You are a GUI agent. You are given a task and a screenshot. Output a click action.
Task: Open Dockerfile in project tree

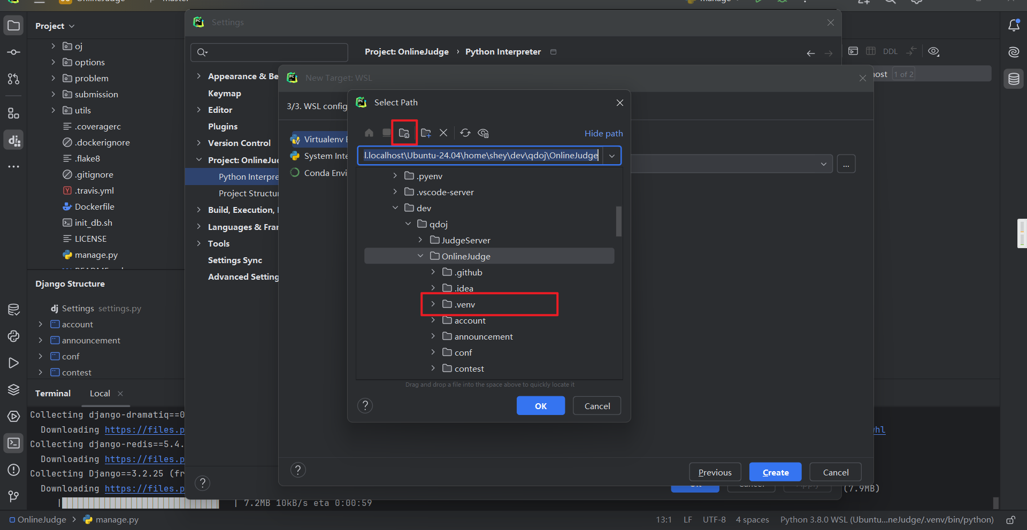tap(94, 207)
